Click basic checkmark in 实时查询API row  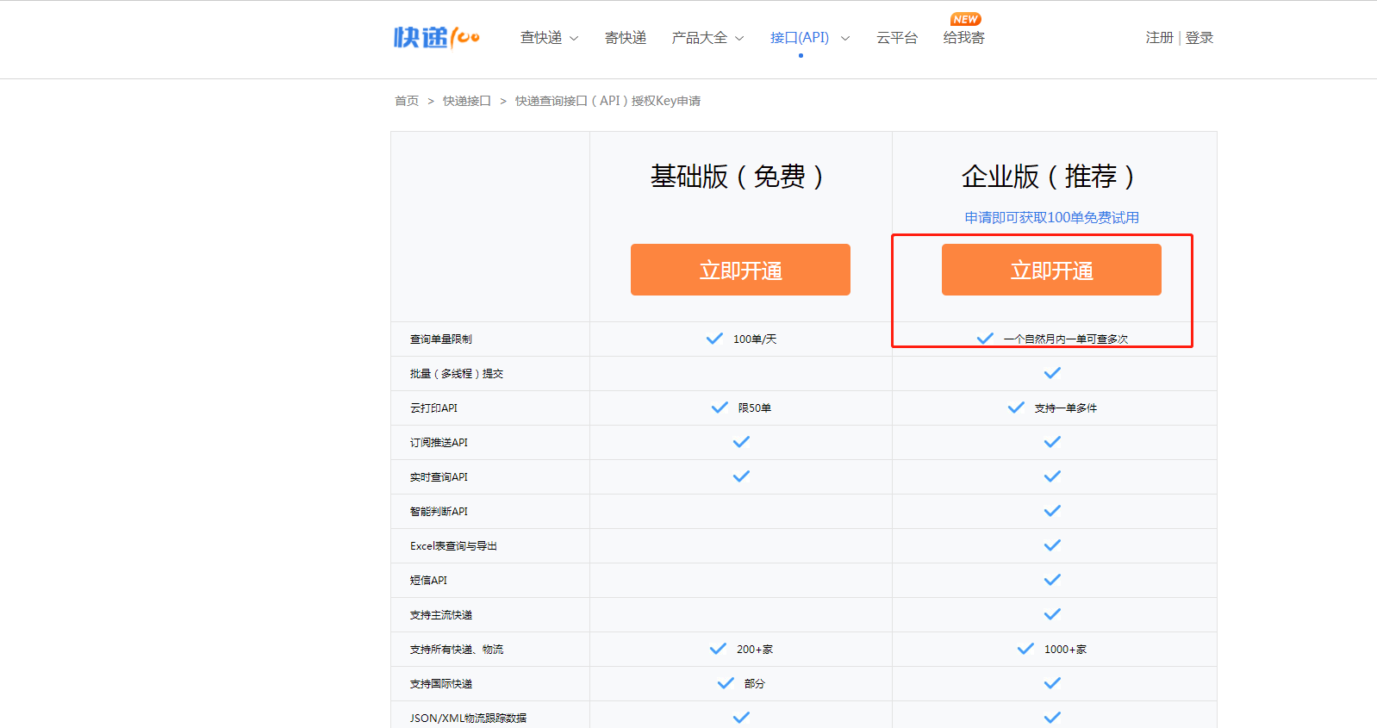(x=741, y=476)
